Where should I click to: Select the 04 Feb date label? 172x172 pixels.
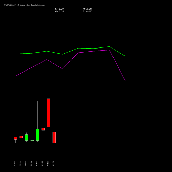(53, 164)
